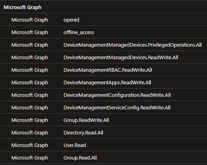Image resolution: width=207 pixels, height=165 pixels.
Task: Click Microsoft Graph label in DeviceManagementApps row
Action: tap(30, 82)
